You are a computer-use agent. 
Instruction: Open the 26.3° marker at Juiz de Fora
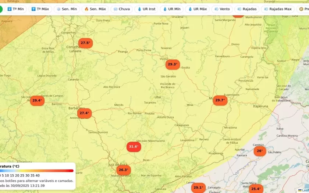click(123, 170)
